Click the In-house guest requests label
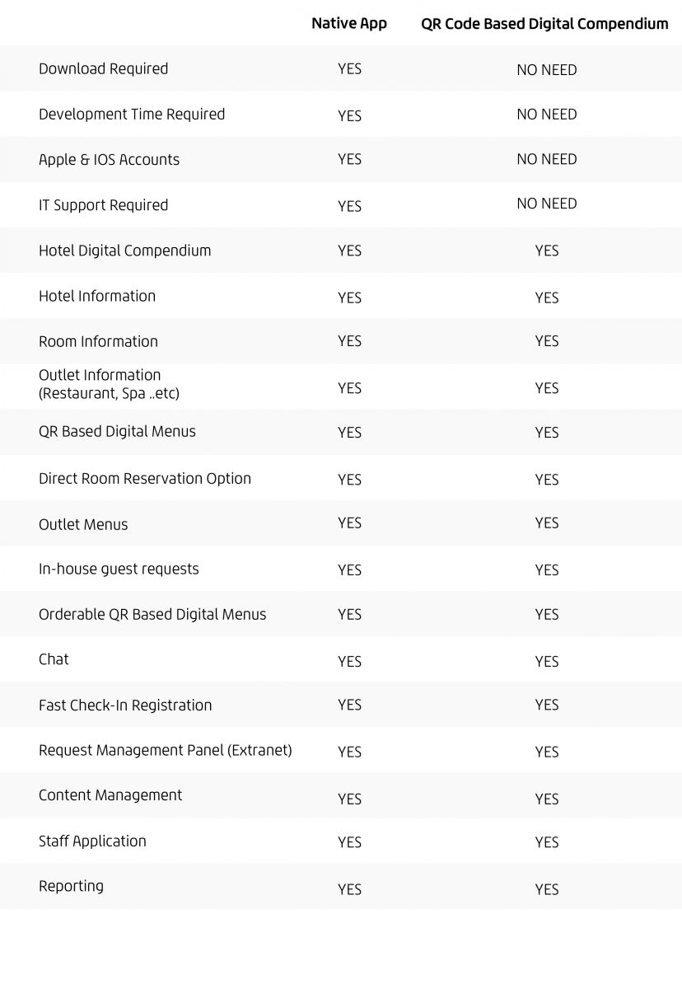682x989 pixels. coord(119,569)
